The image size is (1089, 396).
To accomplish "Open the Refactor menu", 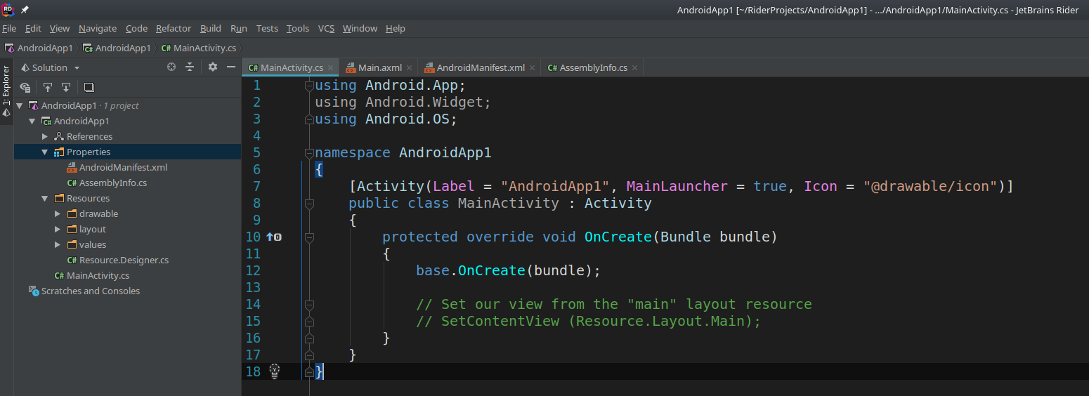I will coord(174,29).
